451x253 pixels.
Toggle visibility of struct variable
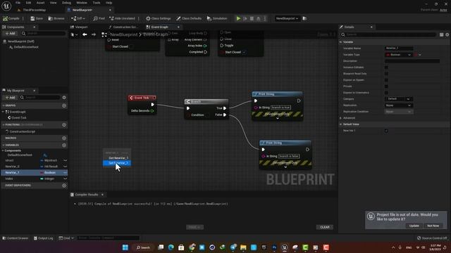[66, 160]
